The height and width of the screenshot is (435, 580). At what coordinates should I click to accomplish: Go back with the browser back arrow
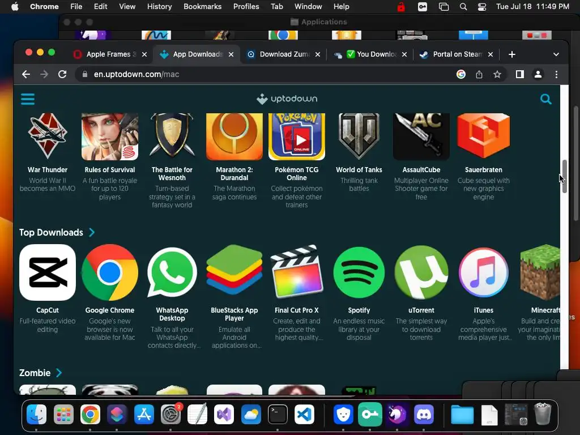coord(26,74)
